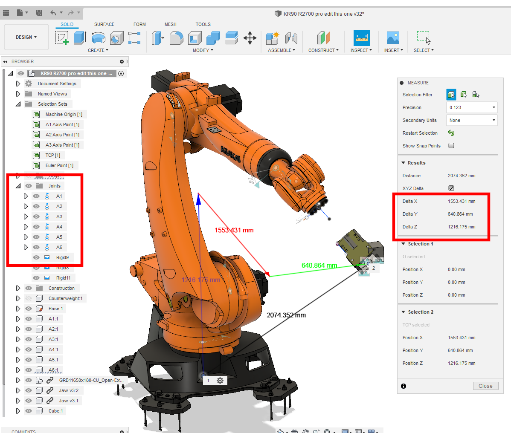Image resolution: width=511 pixels, height=433 pixels.
Task: Enable the Show Snap Points checkbox
Action: pyautogui.click(x=451, y=145)
